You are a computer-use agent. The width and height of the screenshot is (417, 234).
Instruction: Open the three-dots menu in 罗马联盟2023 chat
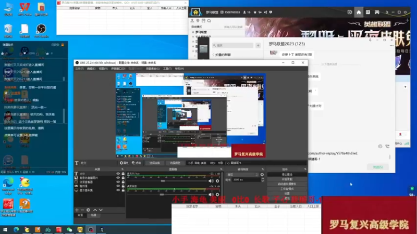[391, 46]
